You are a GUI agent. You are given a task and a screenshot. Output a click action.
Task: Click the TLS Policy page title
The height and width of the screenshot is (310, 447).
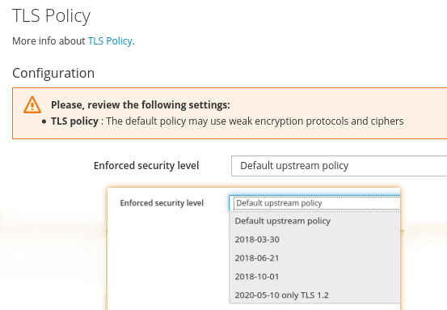coord(51,15)
